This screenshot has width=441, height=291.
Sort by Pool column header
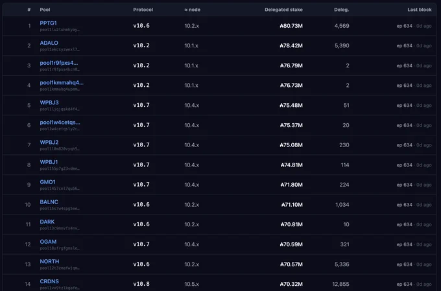click(x=45, y=10)
